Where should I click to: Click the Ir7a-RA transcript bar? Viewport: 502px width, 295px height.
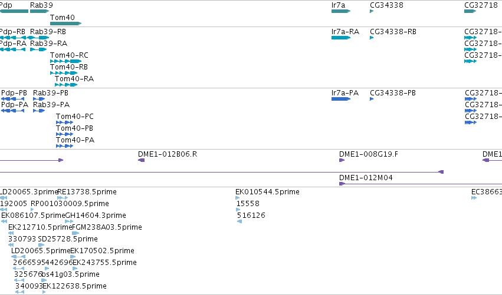pos(341,38)
